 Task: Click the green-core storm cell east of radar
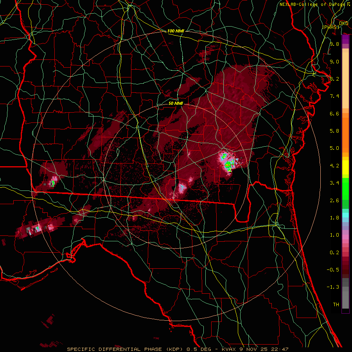[x=228, y=163]
